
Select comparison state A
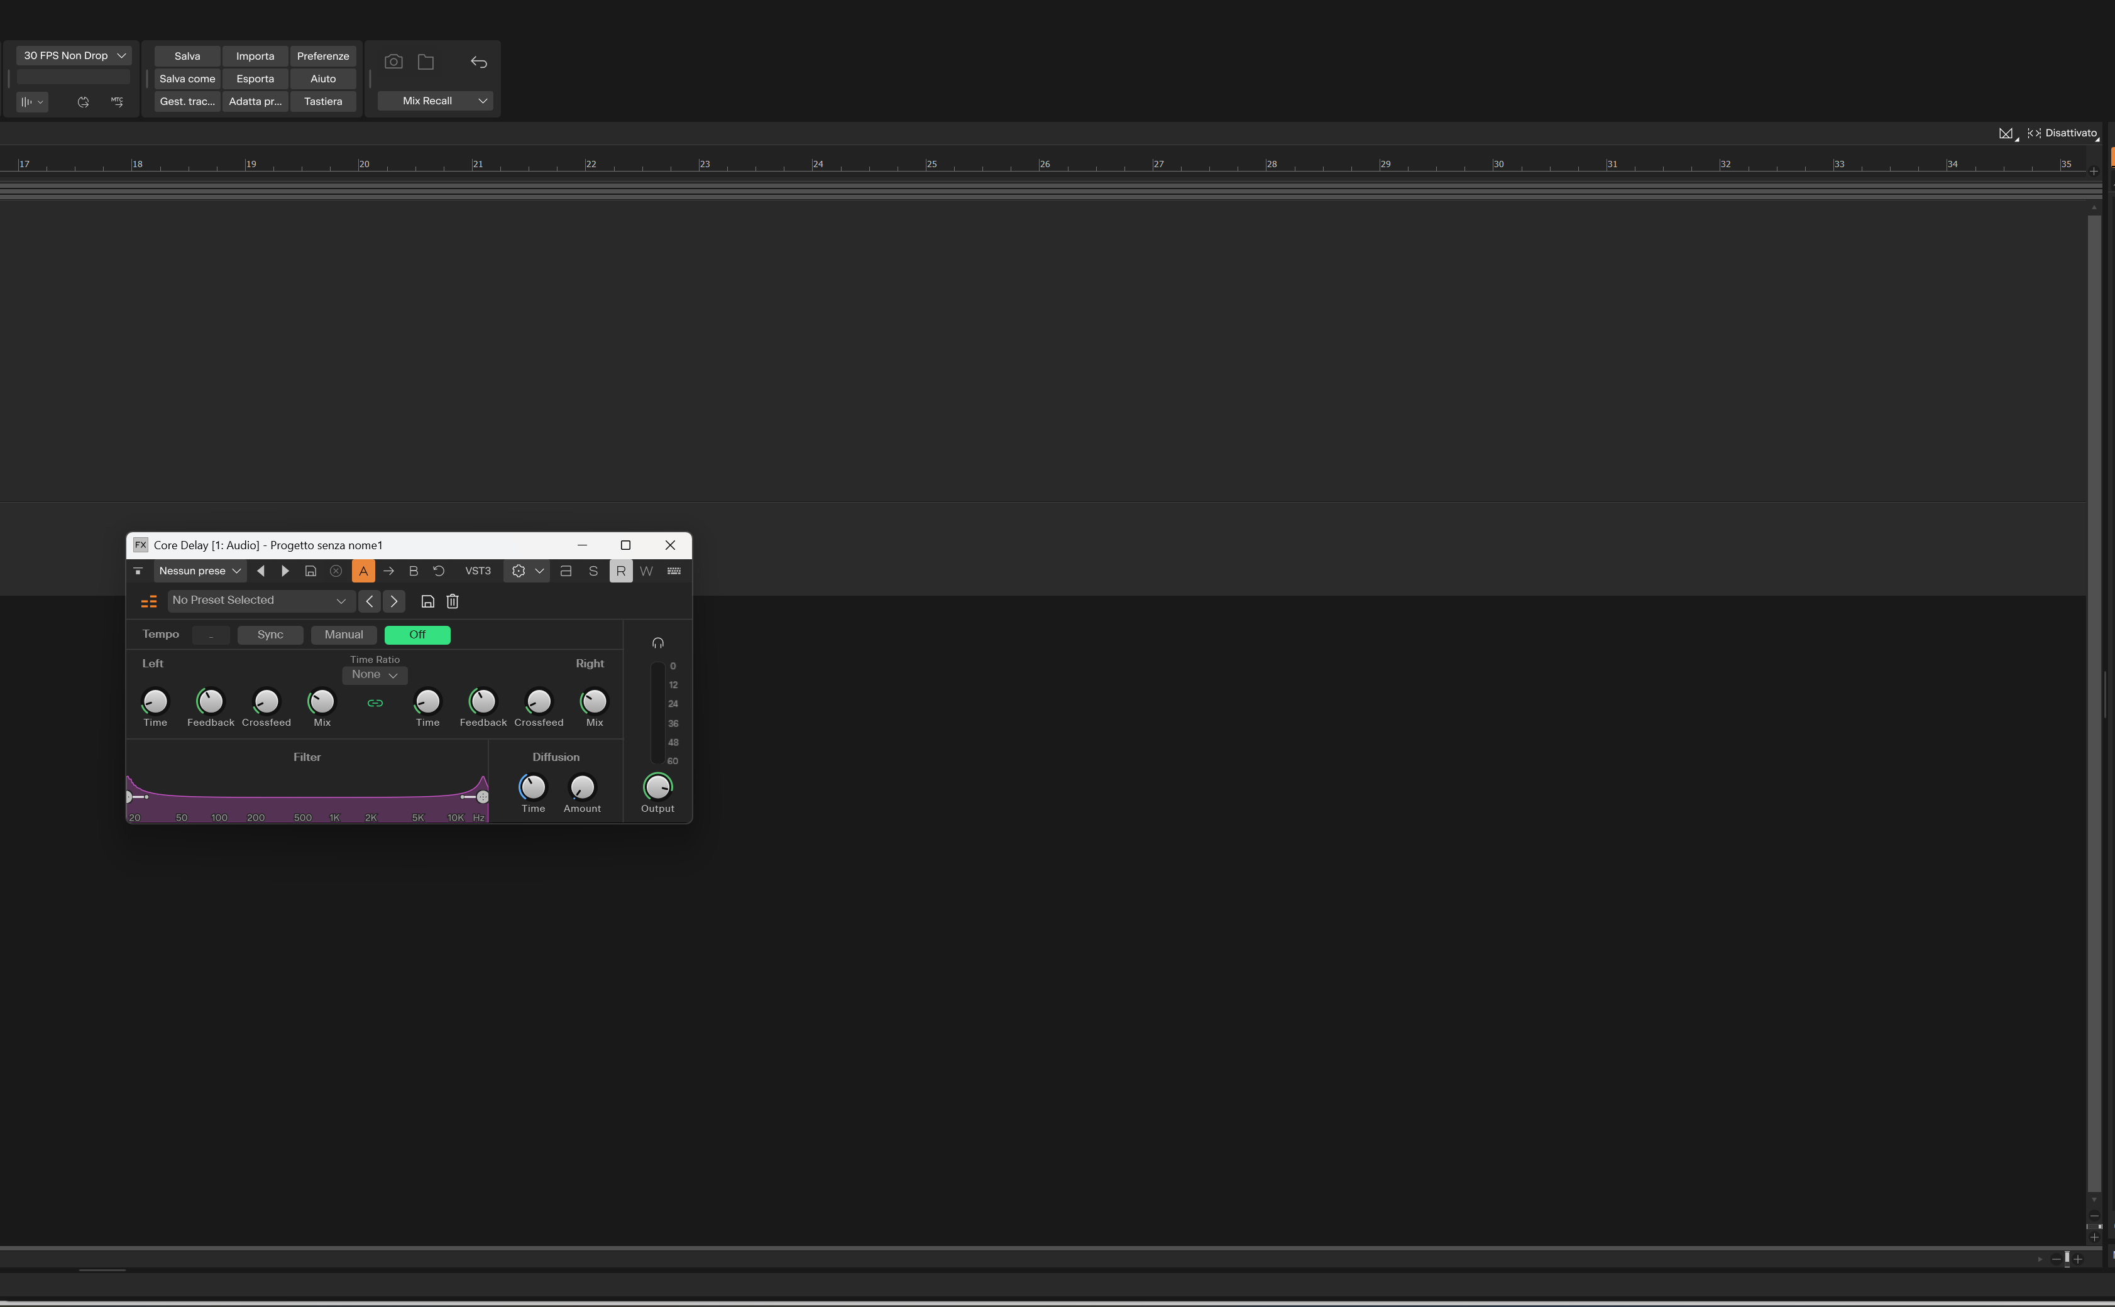tap(363, 571)
